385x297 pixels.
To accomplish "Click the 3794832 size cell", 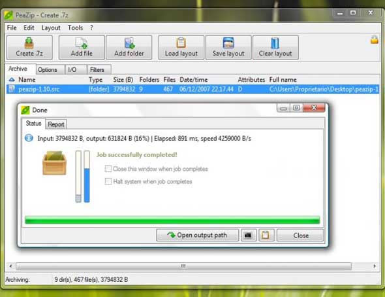I will coord(124,89).
